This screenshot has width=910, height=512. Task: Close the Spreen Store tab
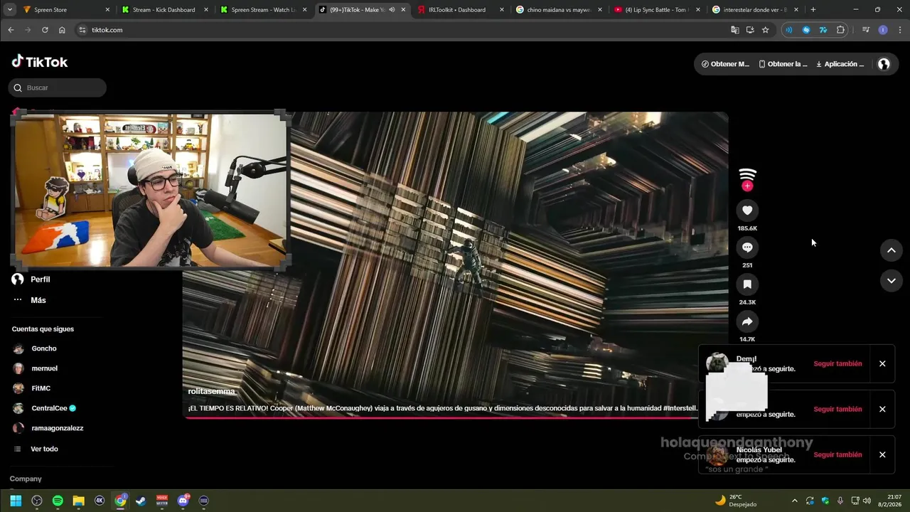[x=107, y=10]
